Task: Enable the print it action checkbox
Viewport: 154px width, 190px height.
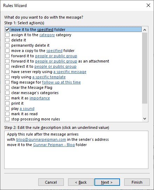Action: (x=7, y=103)
